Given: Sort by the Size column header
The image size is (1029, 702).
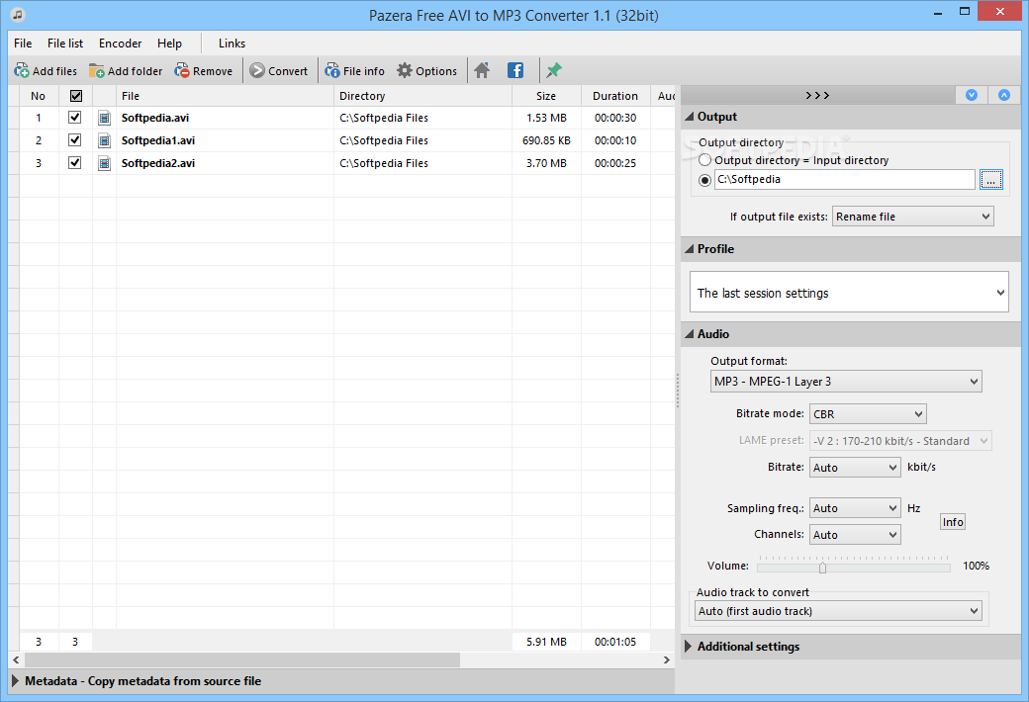Looking at the screenshot, I should coord(546,96).
